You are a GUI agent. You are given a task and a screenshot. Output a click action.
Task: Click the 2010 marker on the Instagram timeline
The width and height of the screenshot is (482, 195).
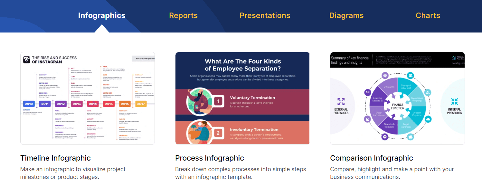point(29,104)
